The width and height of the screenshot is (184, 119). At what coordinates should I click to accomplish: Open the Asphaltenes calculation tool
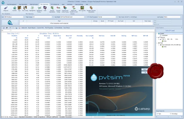[x=32, y=9]
